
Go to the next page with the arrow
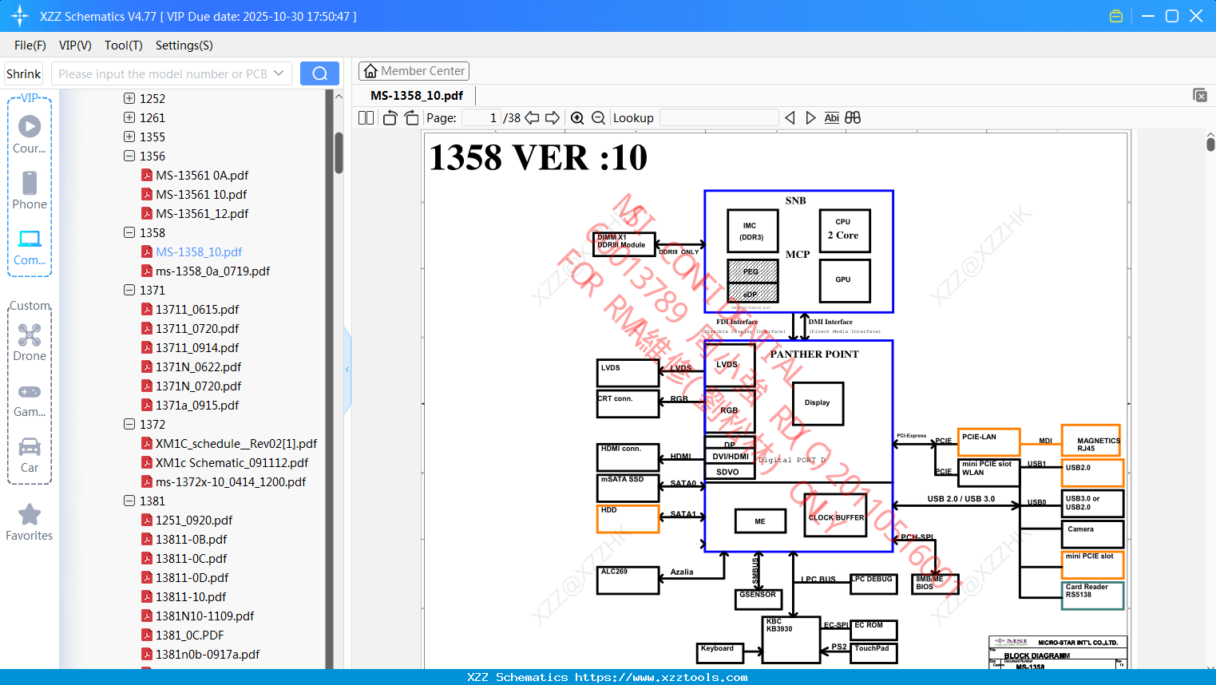point(553,117)
